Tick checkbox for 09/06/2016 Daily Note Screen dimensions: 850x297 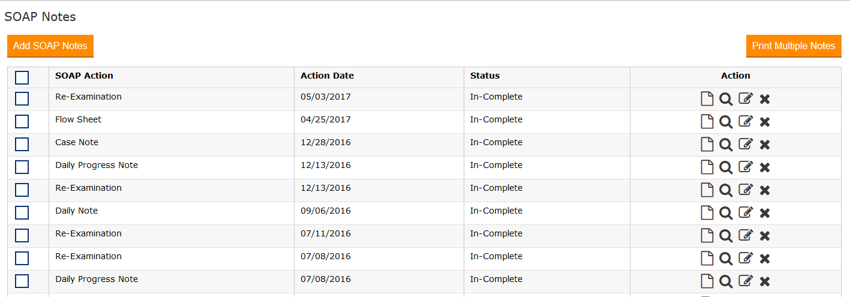(22, 213)
